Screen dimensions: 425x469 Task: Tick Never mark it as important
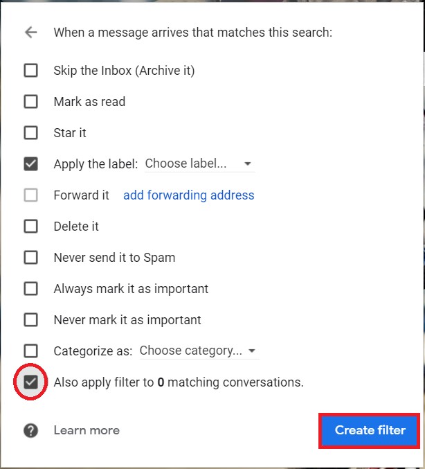[x=30, y=320]
